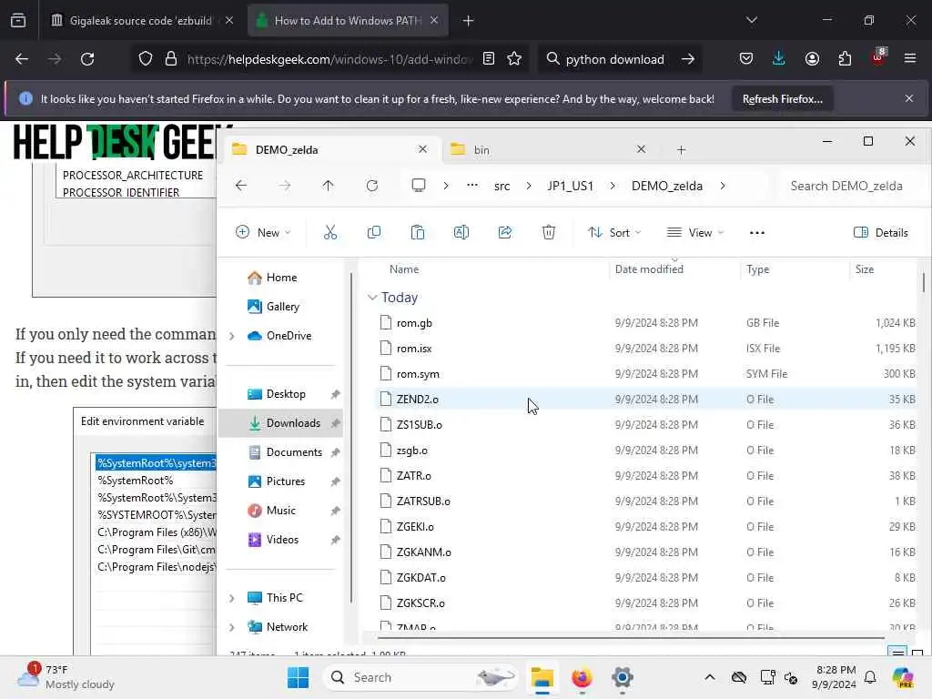Open Firefox downloads panel

(779, 59)
